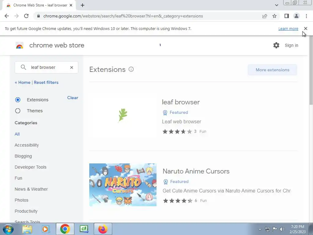Open the Chrome profile menu

click(x=296, y=16)
